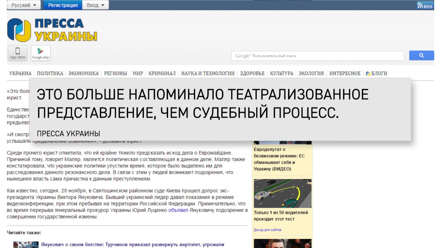
Task: Open the ЗДОРОВЬЕ menu section
Action: 252,73
